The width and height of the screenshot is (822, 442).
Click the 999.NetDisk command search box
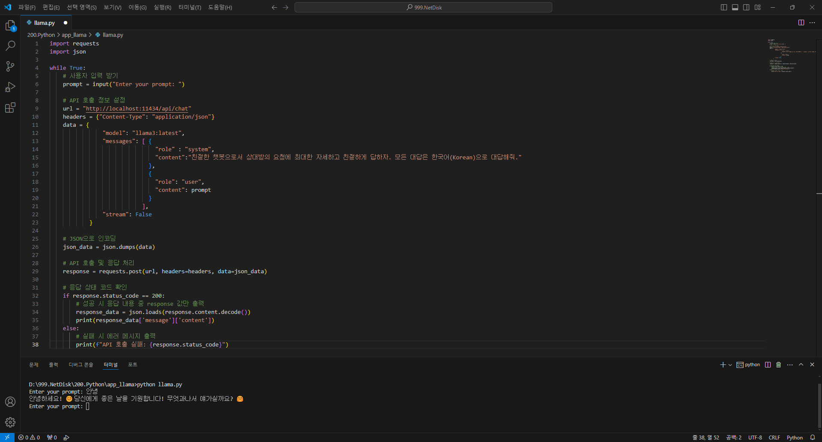[423, 7]
